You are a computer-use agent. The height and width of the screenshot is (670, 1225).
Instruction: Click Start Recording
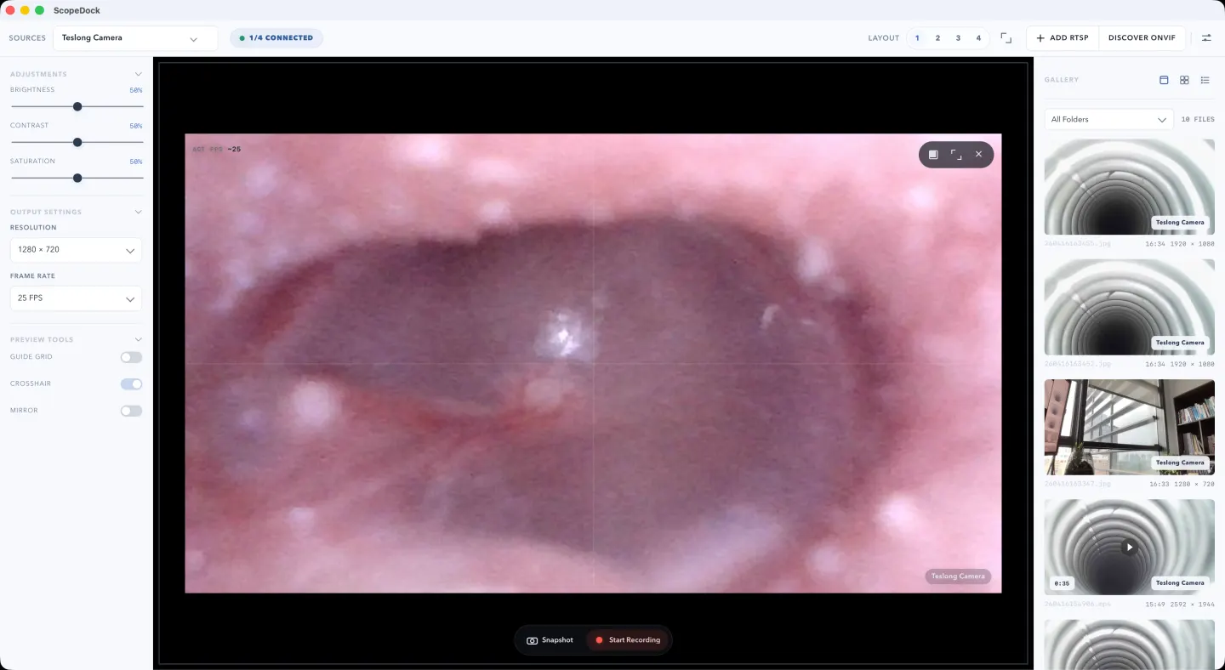click(x=628, y=640)
